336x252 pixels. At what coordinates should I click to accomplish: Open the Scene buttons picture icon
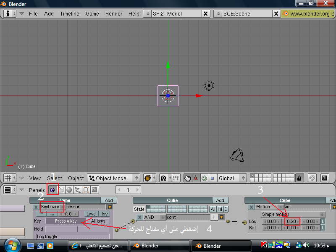click(94, 190)
